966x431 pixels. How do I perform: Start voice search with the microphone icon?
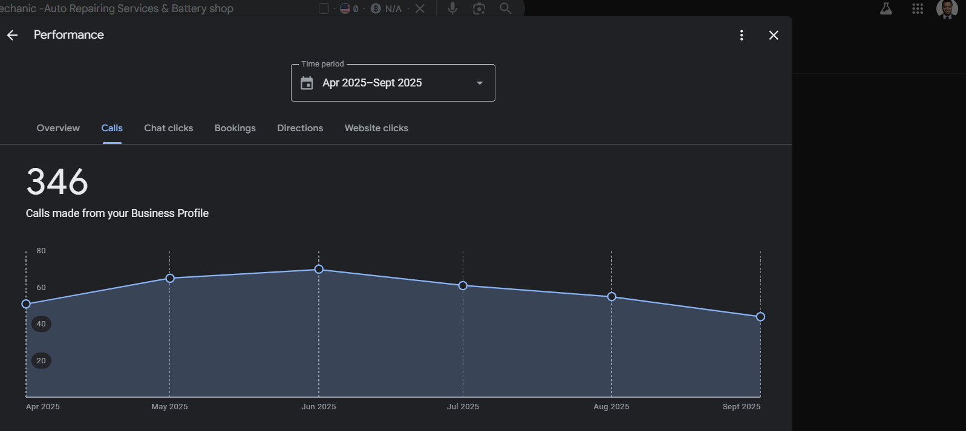point(452,8)
